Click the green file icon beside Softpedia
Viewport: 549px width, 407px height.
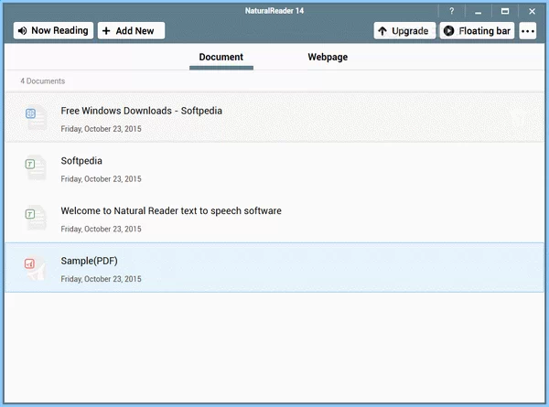(30, 164)
